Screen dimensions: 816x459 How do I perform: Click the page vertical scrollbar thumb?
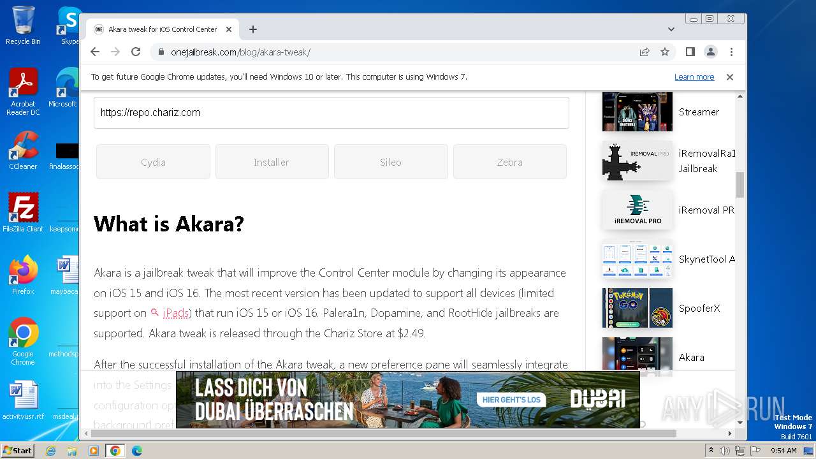pyautogui.click(x=740, y=185)
